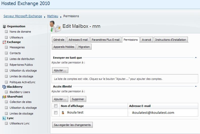Click the Exchange section icon in sidebar
200x134 pixels.
coord(4,42)
